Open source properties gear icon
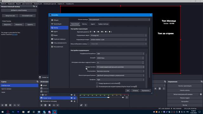The width and height of the screenshot is (203, 114). (x=49, y=105)
